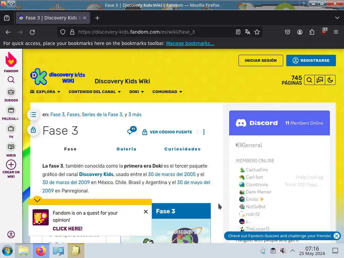
Task: Open the Wikis section in Fandom sidebar
Action: click(11, 150)
